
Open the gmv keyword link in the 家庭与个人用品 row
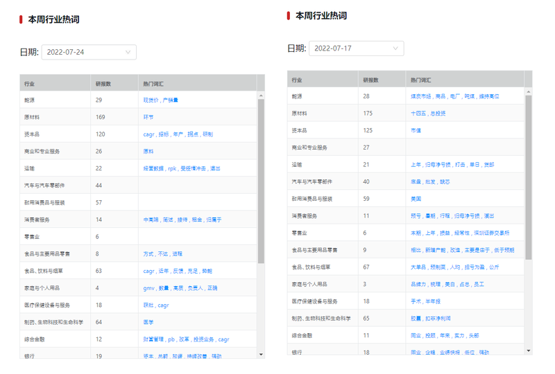pos(148,288)
